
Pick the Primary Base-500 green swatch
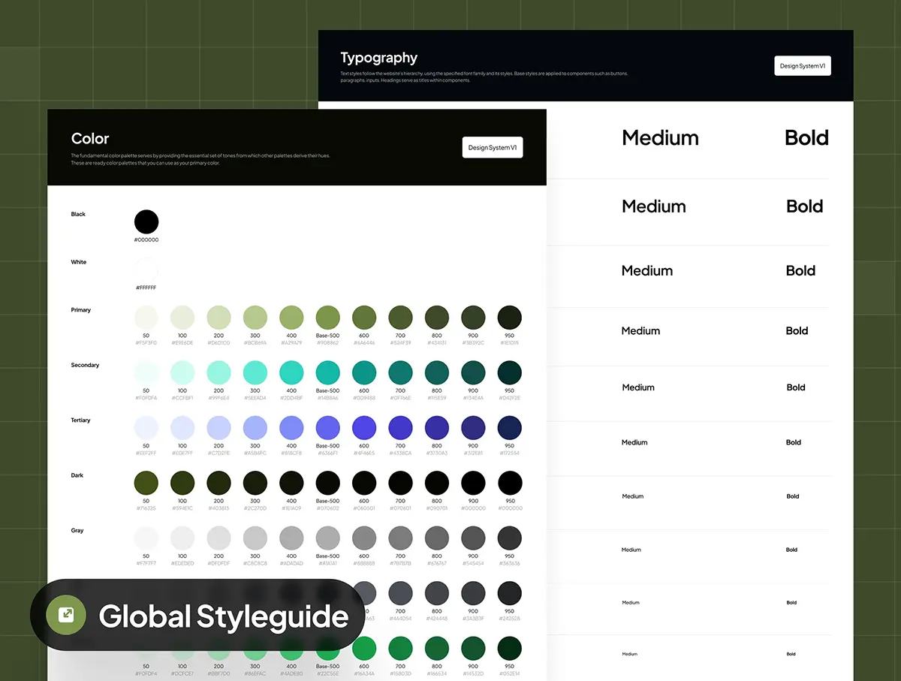327,318
